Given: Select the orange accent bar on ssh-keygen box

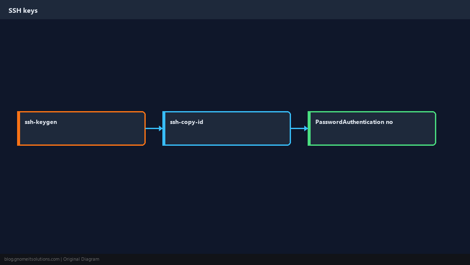Looking at the screenshot, I should point(18,129).
